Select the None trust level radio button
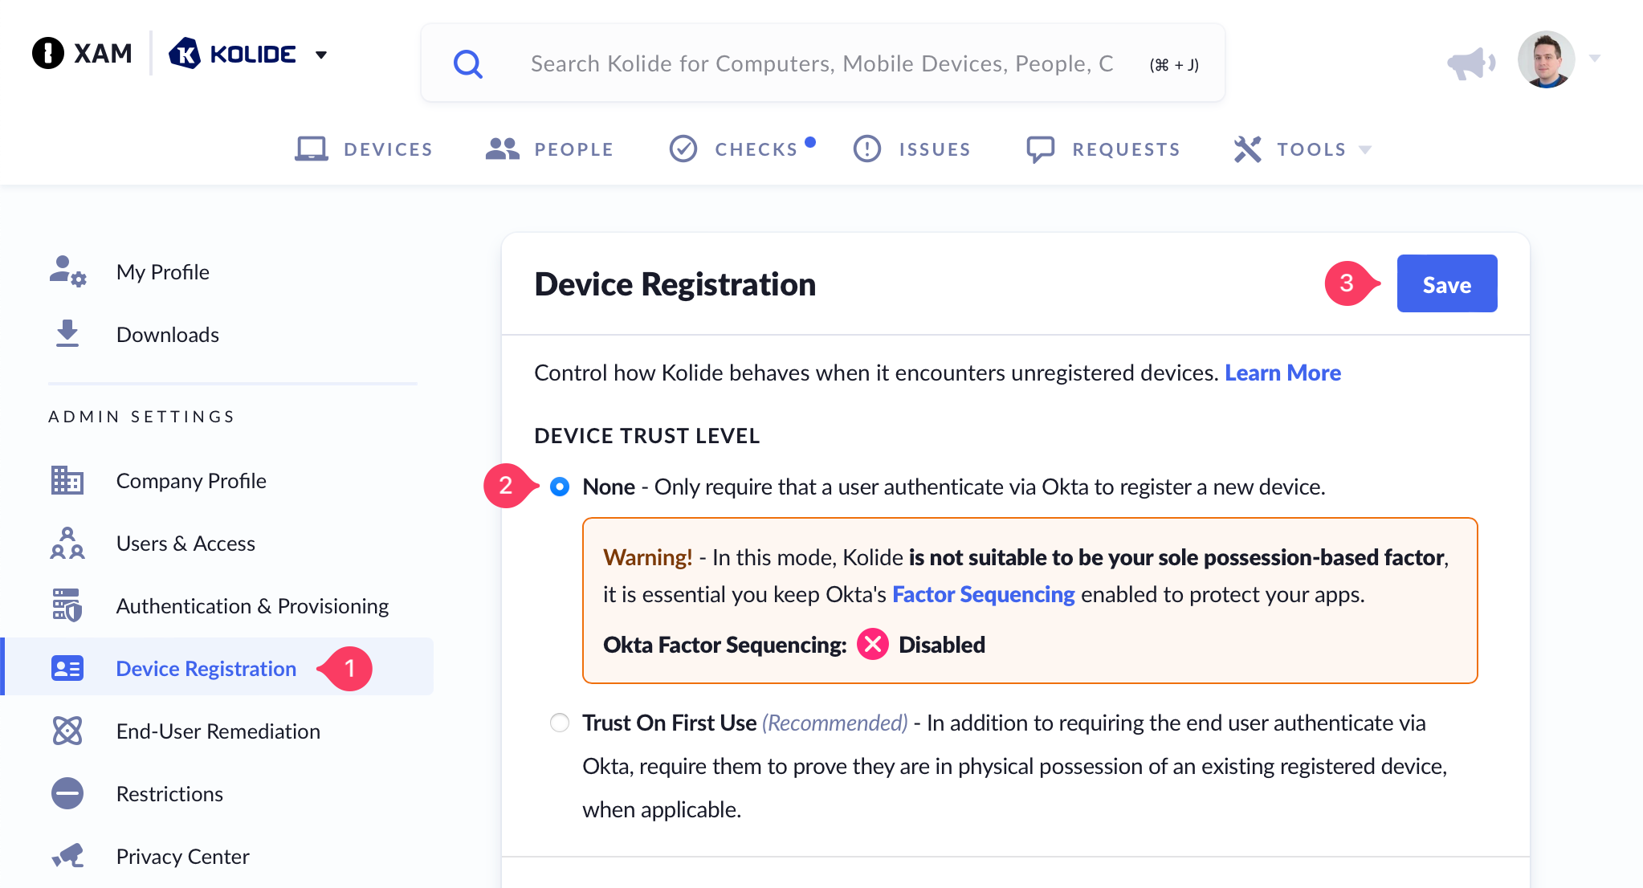 click(x=560, y=487)
